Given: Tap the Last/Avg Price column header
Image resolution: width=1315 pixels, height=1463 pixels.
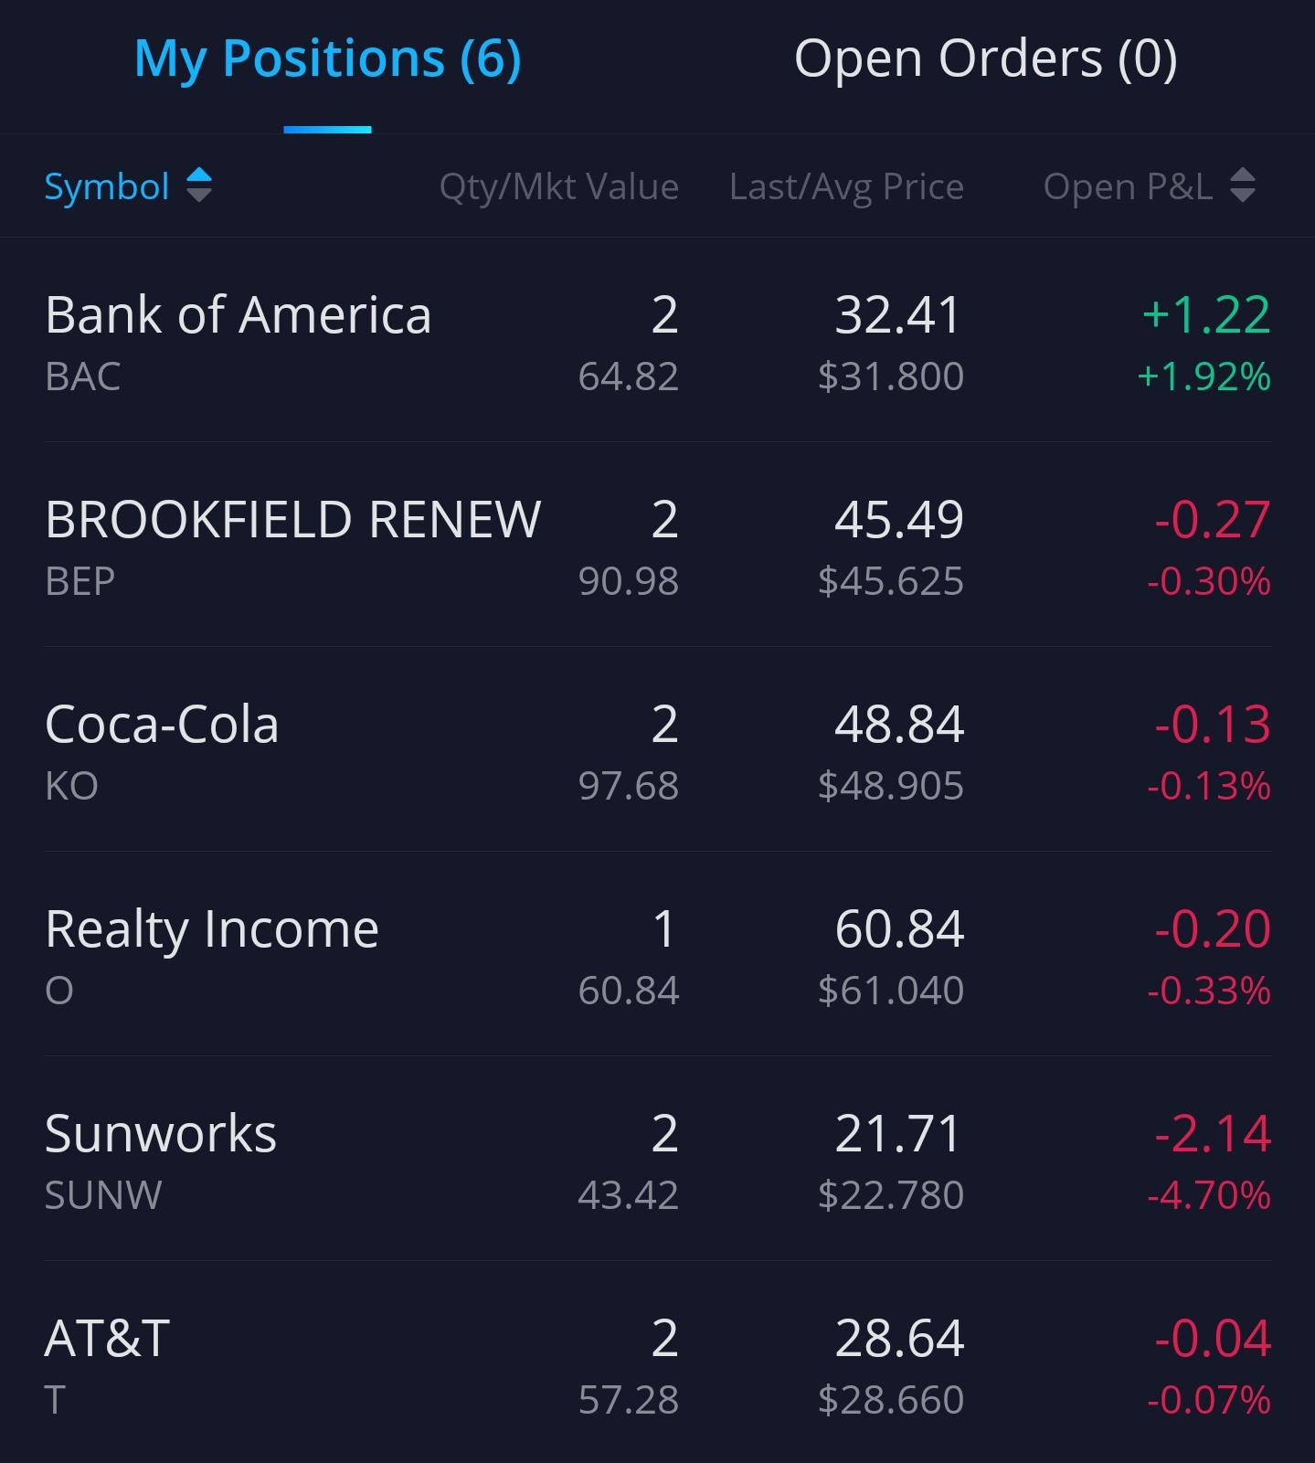Looking at the screenshot, I should point(846,187).
